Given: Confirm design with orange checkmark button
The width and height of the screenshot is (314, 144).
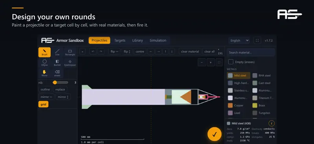Looking at the screenshot, I should (x=214, y=134).
